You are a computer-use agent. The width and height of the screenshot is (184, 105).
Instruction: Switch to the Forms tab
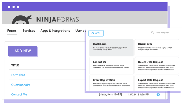coord(12,31)
